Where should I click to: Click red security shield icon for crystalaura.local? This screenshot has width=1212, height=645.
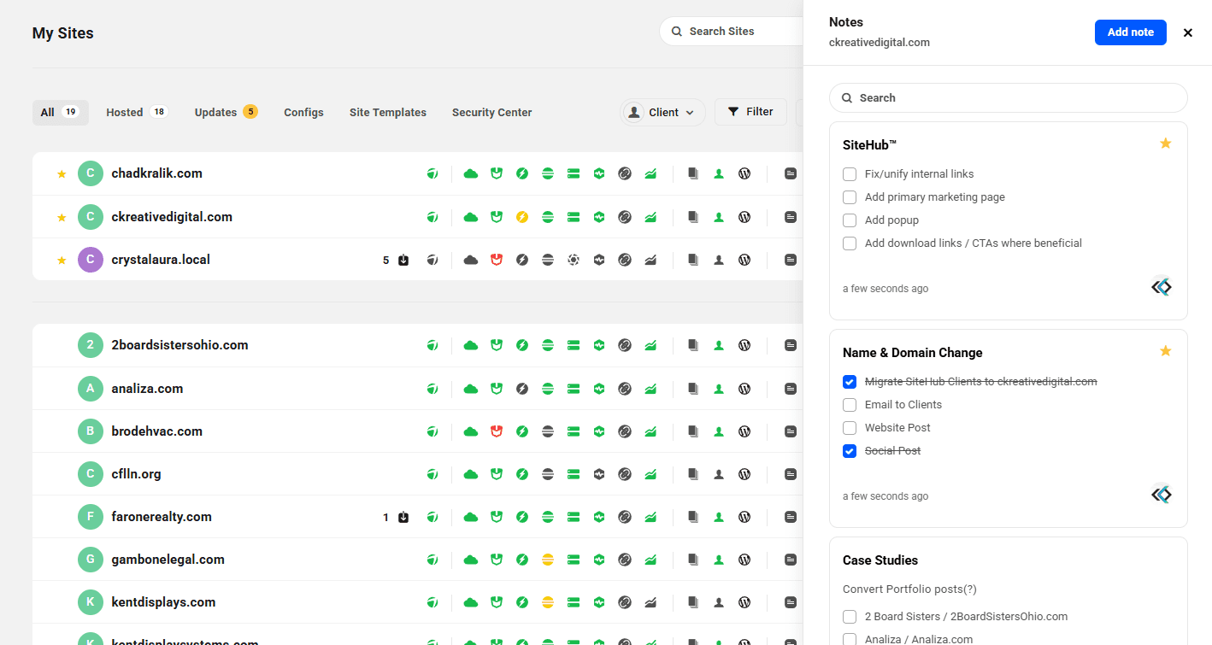(496, 260)
